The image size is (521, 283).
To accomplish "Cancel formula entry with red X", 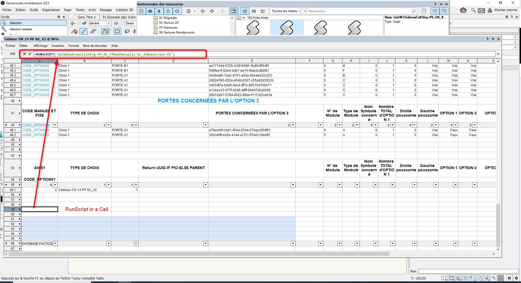I will (x=25, y=54).
